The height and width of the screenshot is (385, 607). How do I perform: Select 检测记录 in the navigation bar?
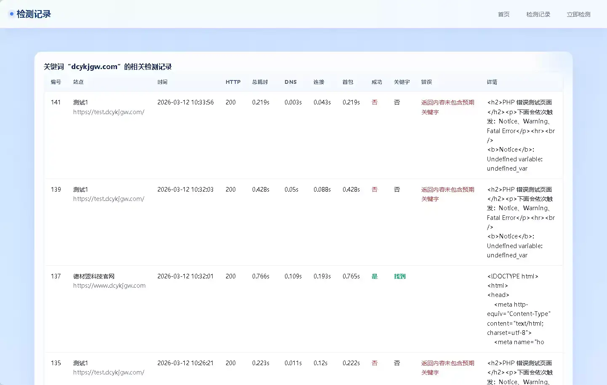(x=538, y=14)
